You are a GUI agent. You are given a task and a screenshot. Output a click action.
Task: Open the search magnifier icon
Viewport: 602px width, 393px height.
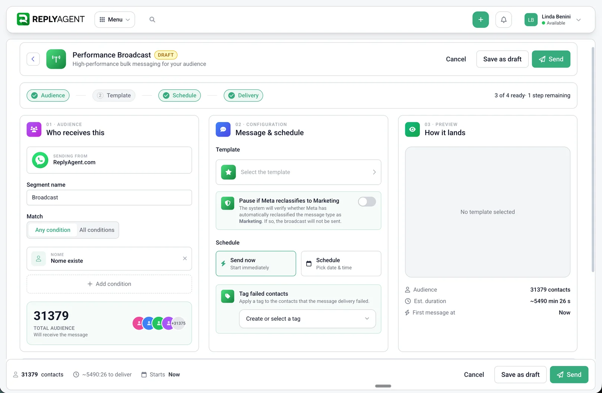coord(152,20)
